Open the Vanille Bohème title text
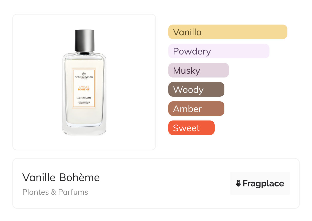The image size is (312, 221). click(61, 177)
